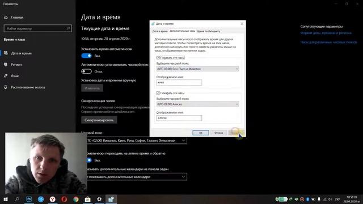This screenshot has height=204, width=363.
Task: Go to Главная in Settings sidebar
Action: click(17, 18)
